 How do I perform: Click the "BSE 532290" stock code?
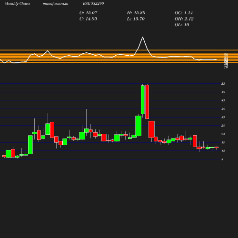coord(93,3)
